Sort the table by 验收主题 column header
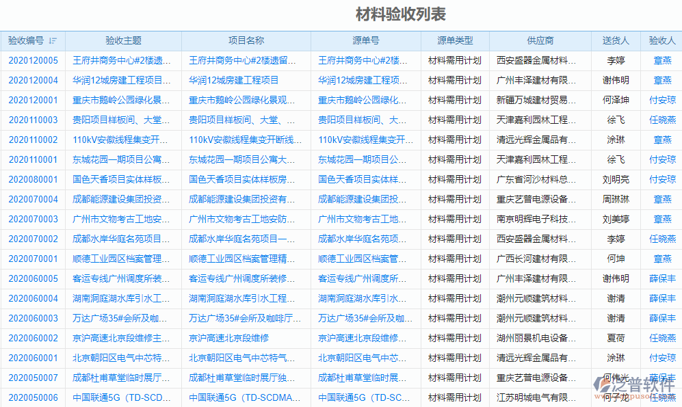The height and width of the screenshot is (407, 682). click(123, 40)
